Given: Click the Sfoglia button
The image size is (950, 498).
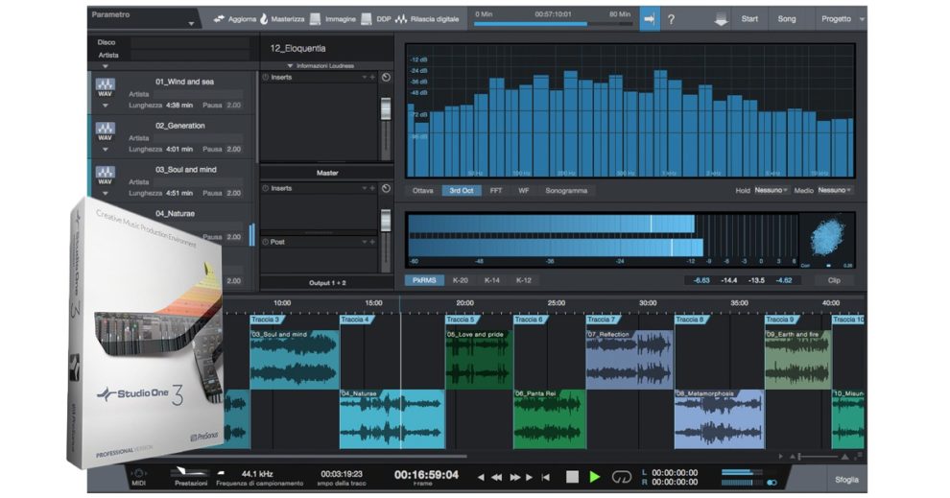Looking at the screenshot, I should (844, 480).
